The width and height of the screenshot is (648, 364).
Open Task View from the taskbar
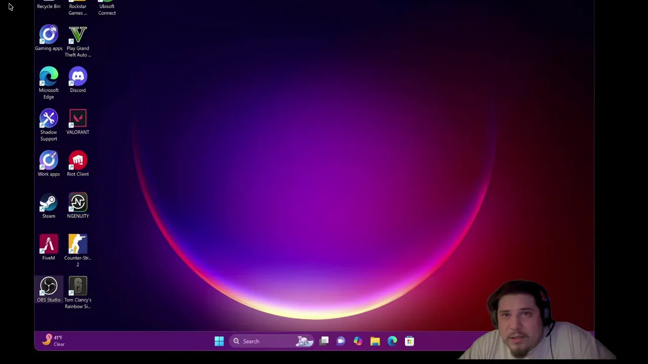coord(324,341)
